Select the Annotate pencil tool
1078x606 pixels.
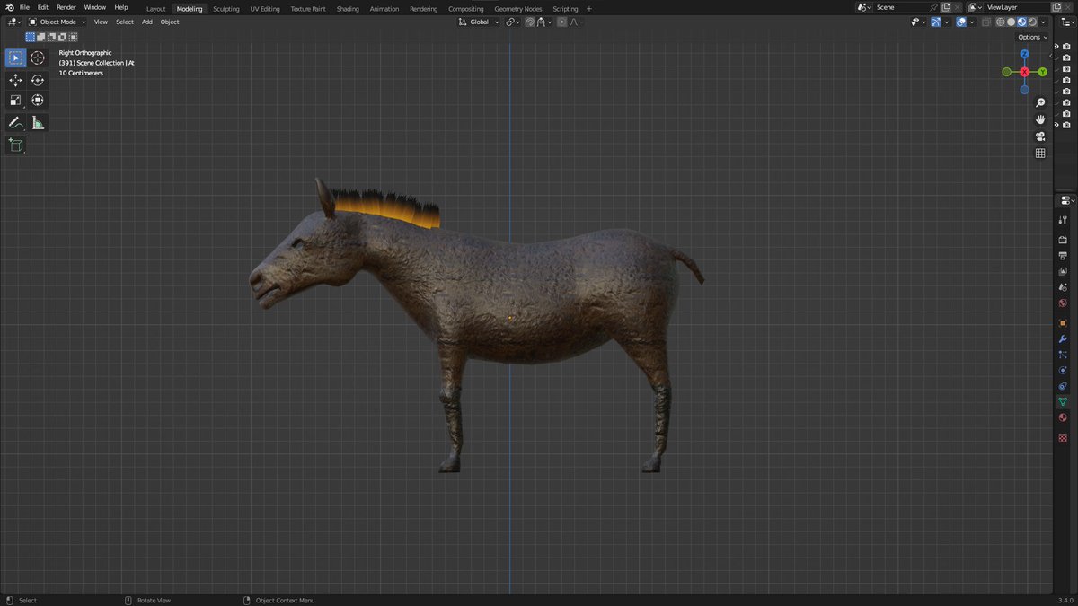pos(16,123)
